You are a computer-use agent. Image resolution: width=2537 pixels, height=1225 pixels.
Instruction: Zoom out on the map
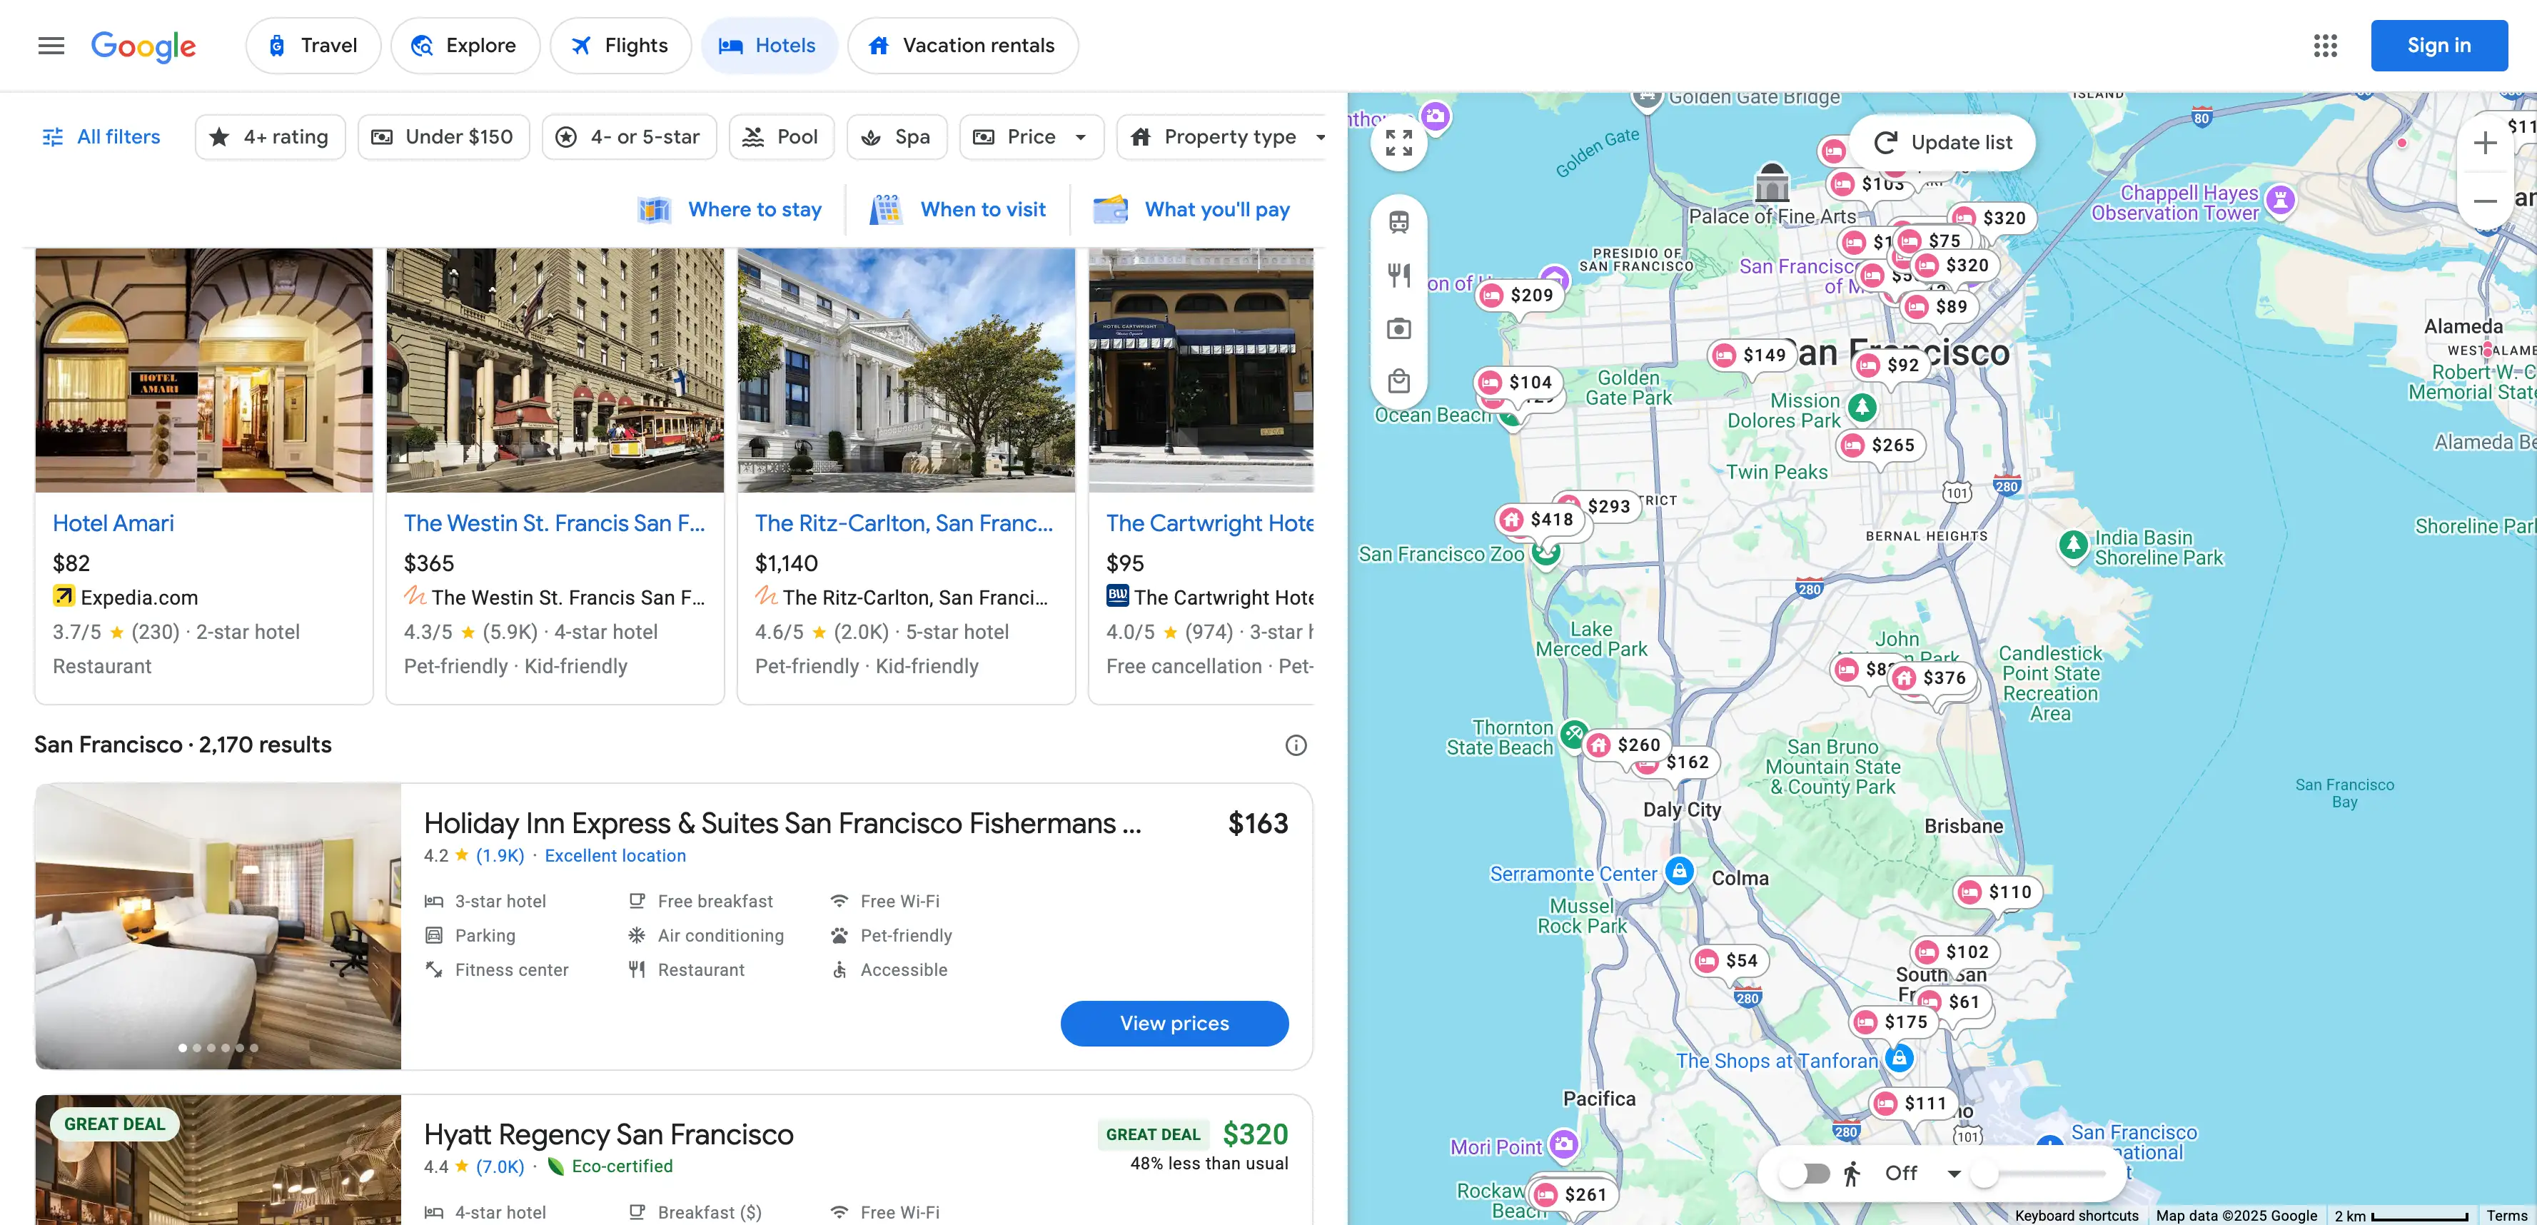[2485, 201]
